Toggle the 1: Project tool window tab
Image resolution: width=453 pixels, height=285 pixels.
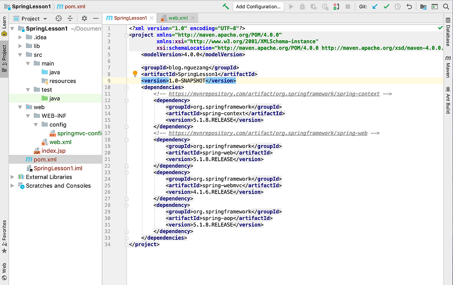tap(4, 59)
